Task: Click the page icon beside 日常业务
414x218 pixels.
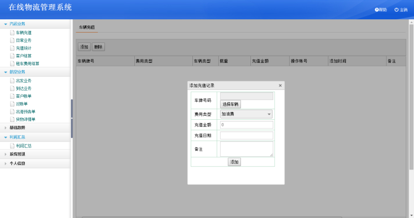Action: click(x=12, y=40)
